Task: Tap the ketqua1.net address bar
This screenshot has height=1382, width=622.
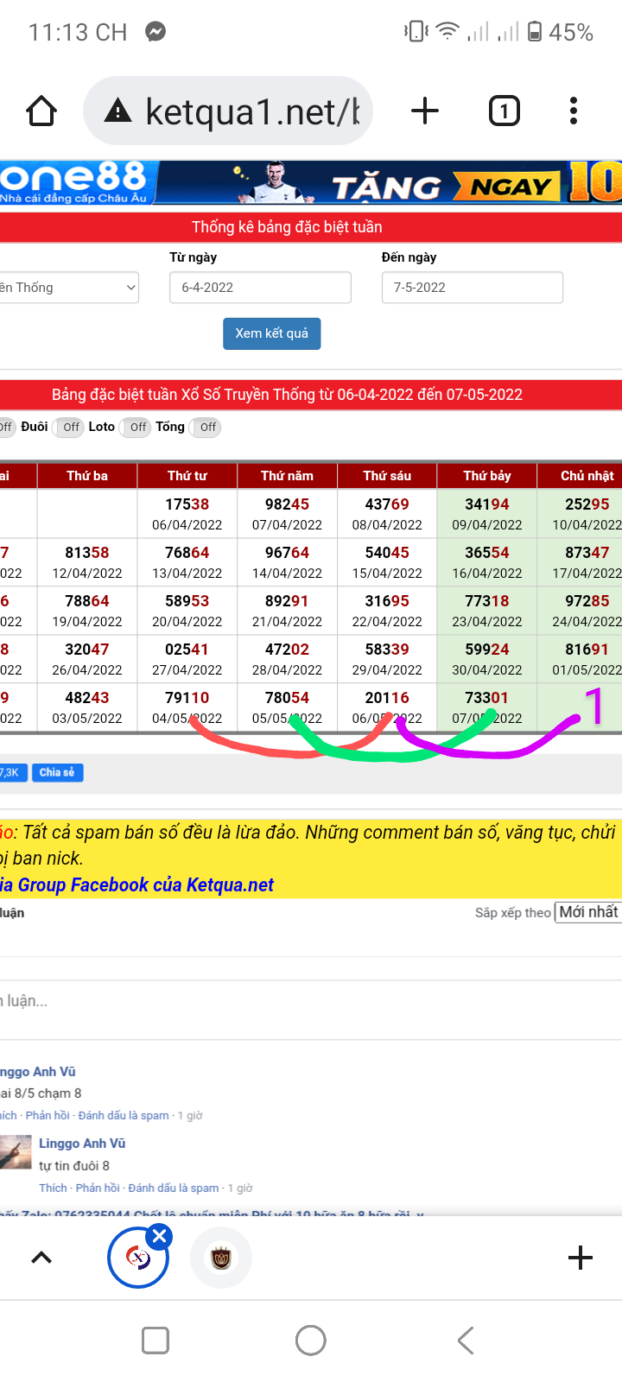Action: click(228, 111)
